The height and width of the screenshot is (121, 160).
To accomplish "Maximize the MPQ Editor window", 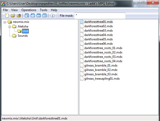I will click(x=143, y=3).
